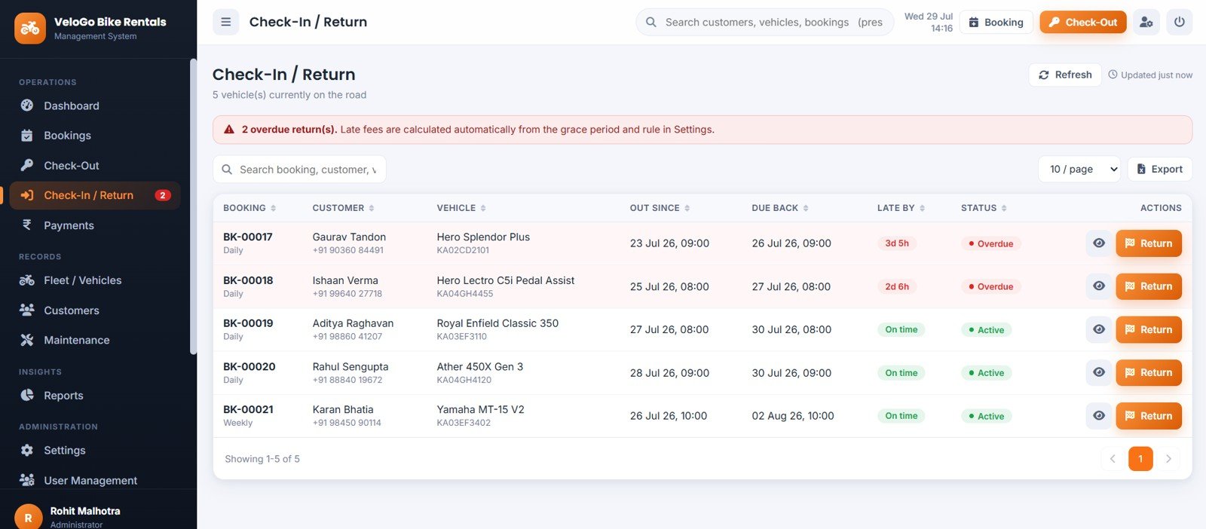Click vehicle Ather 450X Gen 3

tap(479, 366)
